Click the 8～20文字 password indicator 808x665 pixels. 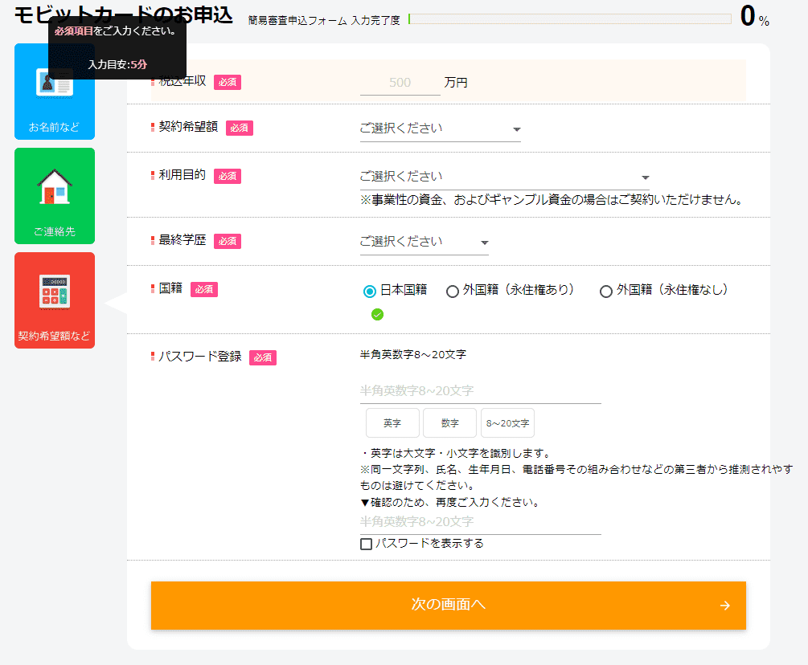point(507,423)
